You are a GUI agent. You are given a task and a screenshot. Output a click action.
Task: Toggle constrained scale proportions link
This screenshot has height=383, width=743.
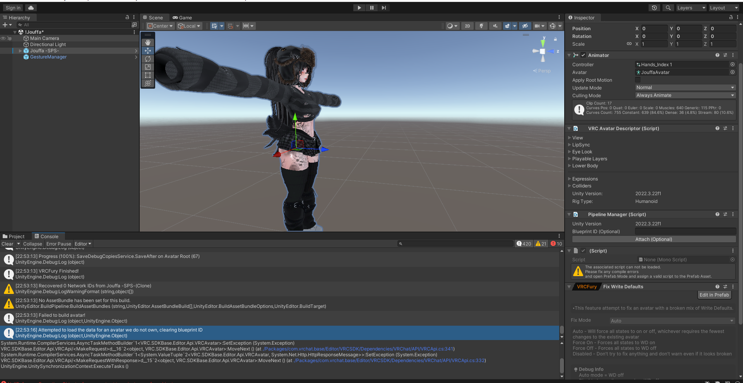(629, 44)
